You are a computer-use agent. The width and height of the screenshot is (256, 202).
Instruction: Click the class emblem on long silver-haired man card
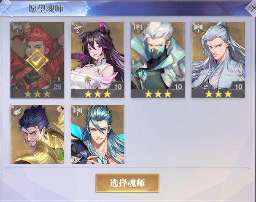[x=198, y=28]
